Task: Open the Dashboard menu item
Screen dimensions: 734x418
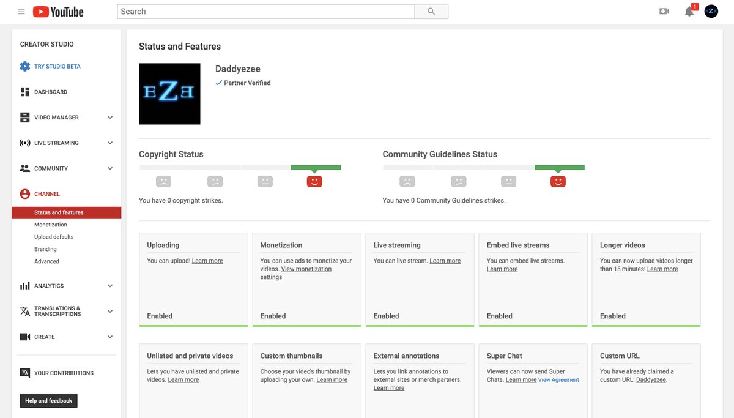Action: (51, 92)
